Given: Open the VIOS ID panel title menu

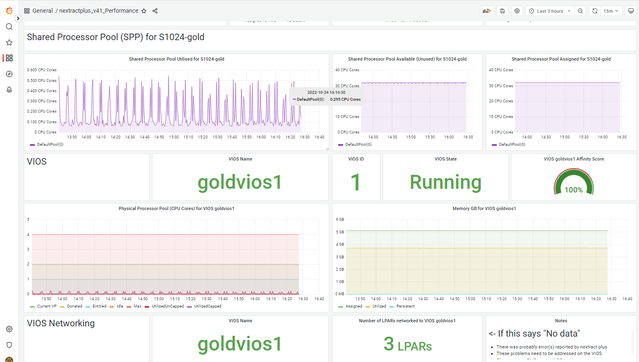Looking at the screenshot, I should (x=356, y=159).
